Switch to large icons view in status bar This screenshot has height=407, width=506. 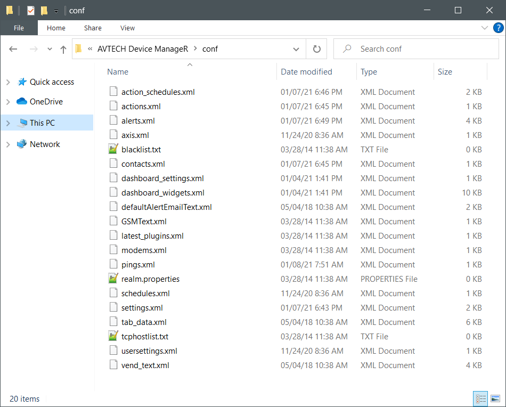pyautogui.click(x=495, y=398)
